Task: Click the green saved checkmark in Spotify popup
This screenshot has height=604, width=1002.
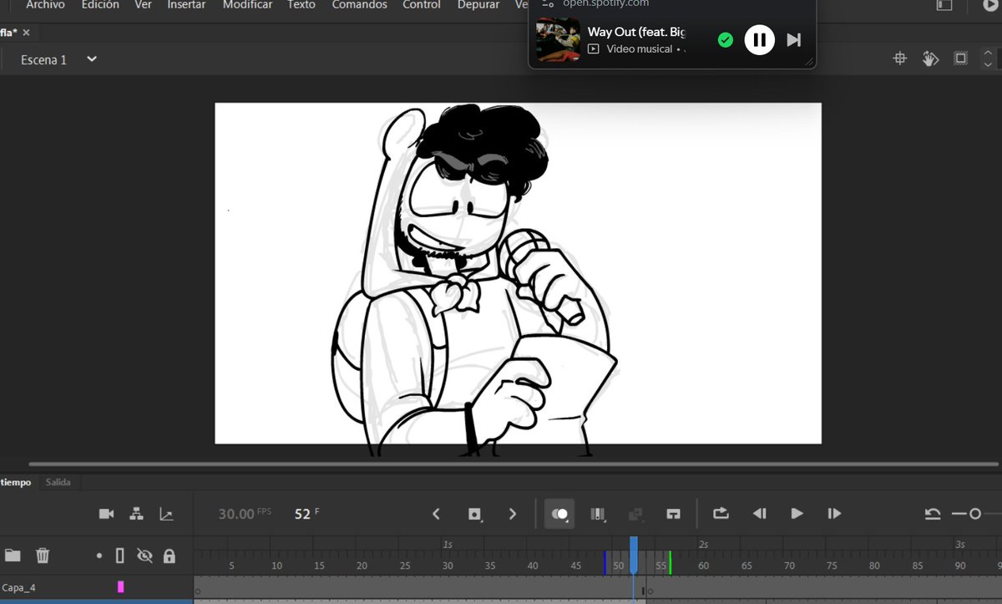Action: coord(726,39)
